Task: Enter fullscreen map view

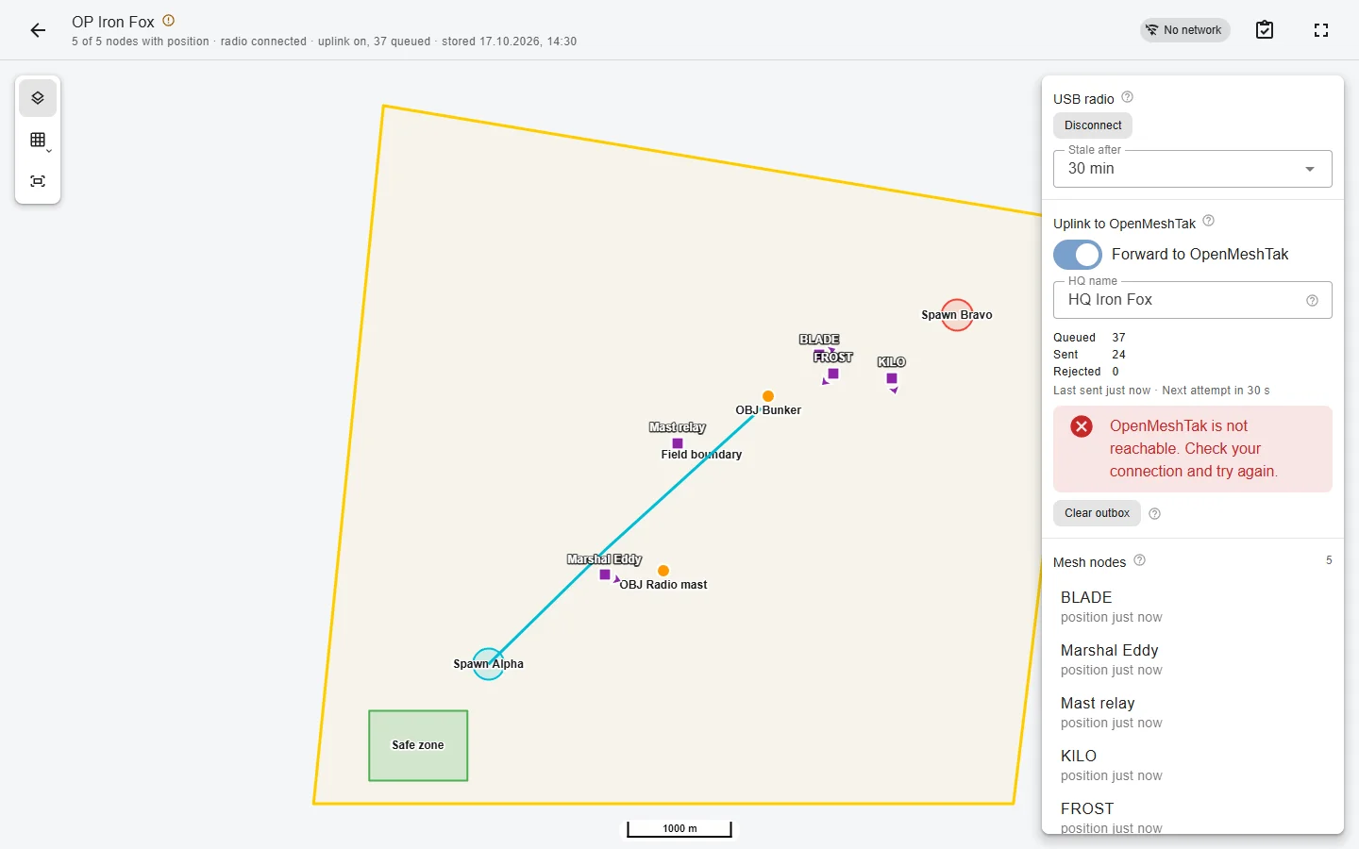Action: pyautogui.click(x=1321, y=30)
